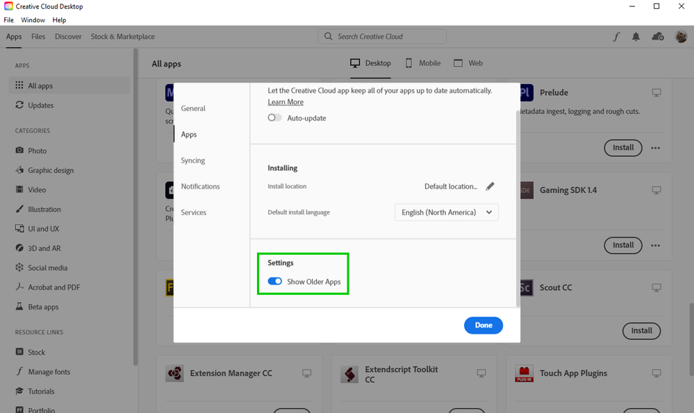
Task: Install Scout CC
Action: click(641, 331)
